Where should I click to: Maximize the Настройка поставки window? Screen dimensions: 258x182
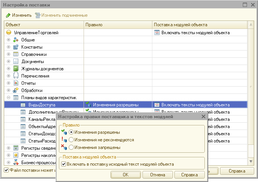(x=245, y=5)
